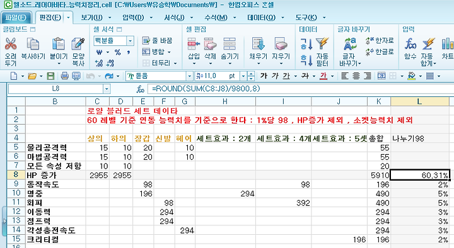Click the 복사하기 (copy) icon

[x=33, y=44]
